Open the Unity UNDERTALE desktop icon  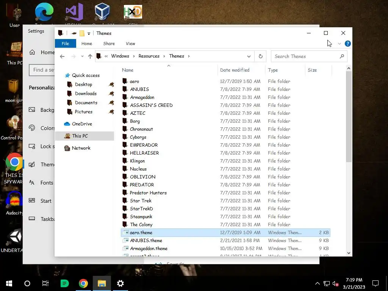coord(14,237)
